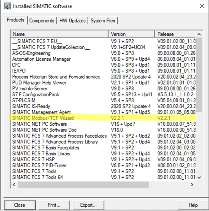Image resolution: width=209 pixels, height=211 pixels.
Task: Switch to the System Files tab
Action: point(103,21)
